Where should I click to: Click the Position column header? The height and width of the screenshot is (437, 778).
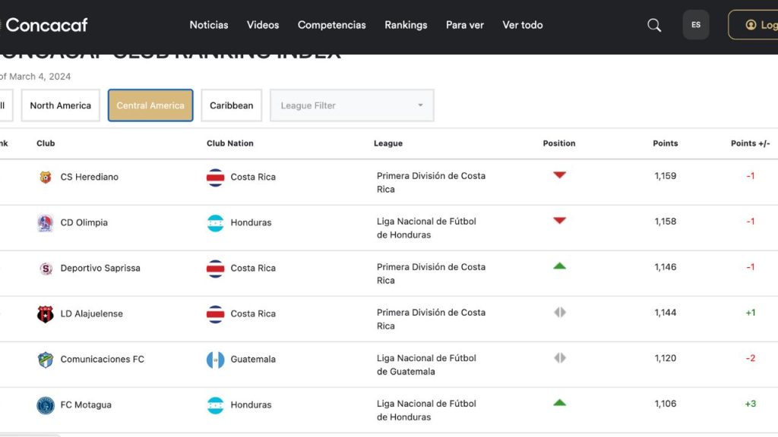coord(559,143)
